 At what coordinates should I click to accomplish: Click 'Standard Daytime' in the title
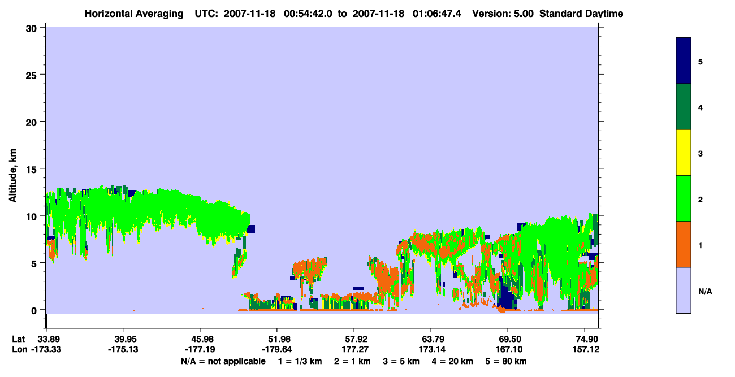pyautogui.click(x=581, y=14)
